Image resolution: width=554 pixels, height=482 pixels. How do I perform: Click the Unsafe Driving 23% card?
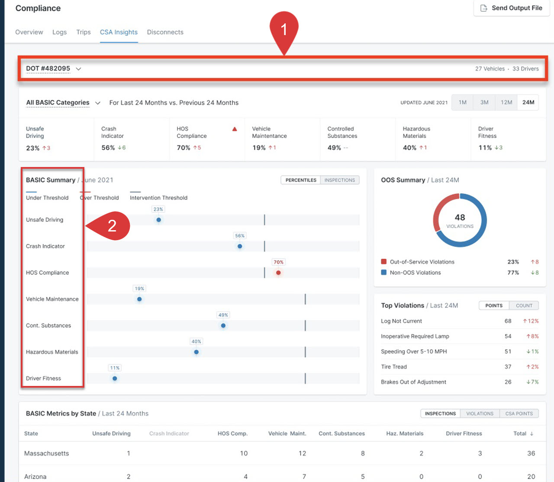coord(56,138)
